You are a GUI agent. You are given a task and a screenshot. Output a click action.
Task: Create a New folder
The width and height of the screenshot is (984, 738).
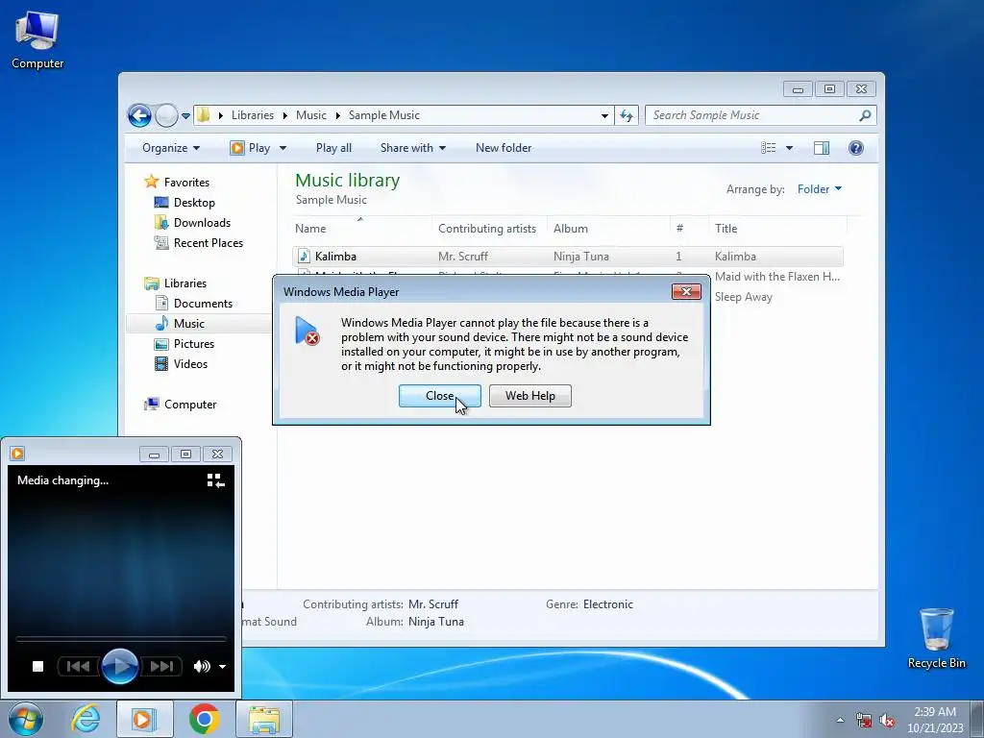[504, 148]
